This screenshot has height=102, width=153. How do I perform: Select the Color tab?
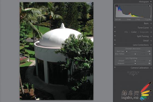[134, 32]
